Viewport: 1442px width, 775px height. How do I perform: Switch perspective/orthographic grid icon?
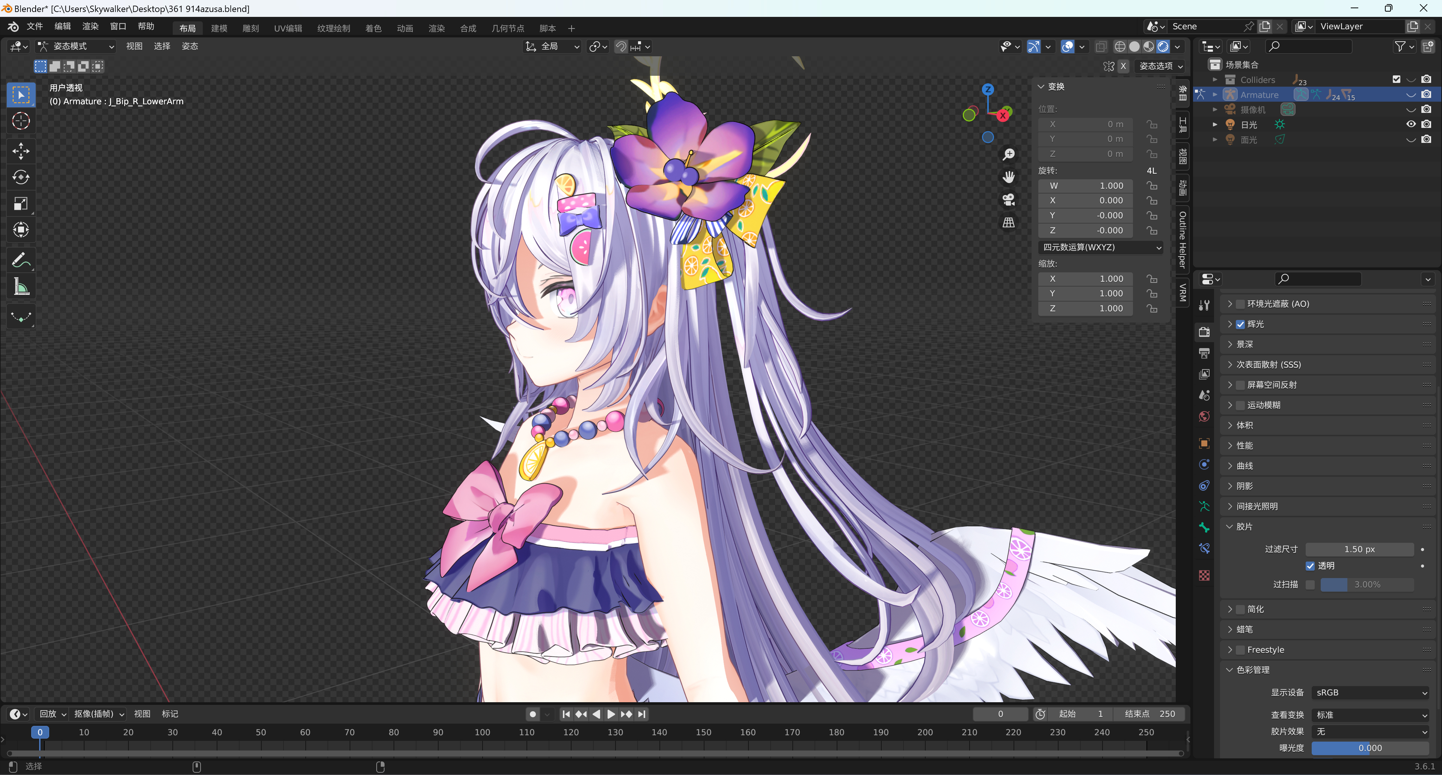pos(1008,222)
